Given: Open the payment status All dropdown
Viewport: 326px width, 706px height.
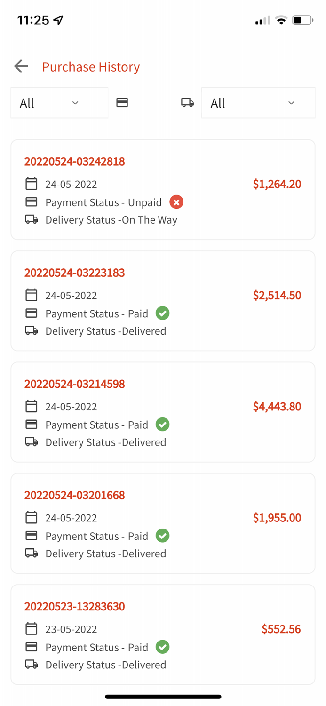Looking at the screenshot, I should [x=59, y=103].
